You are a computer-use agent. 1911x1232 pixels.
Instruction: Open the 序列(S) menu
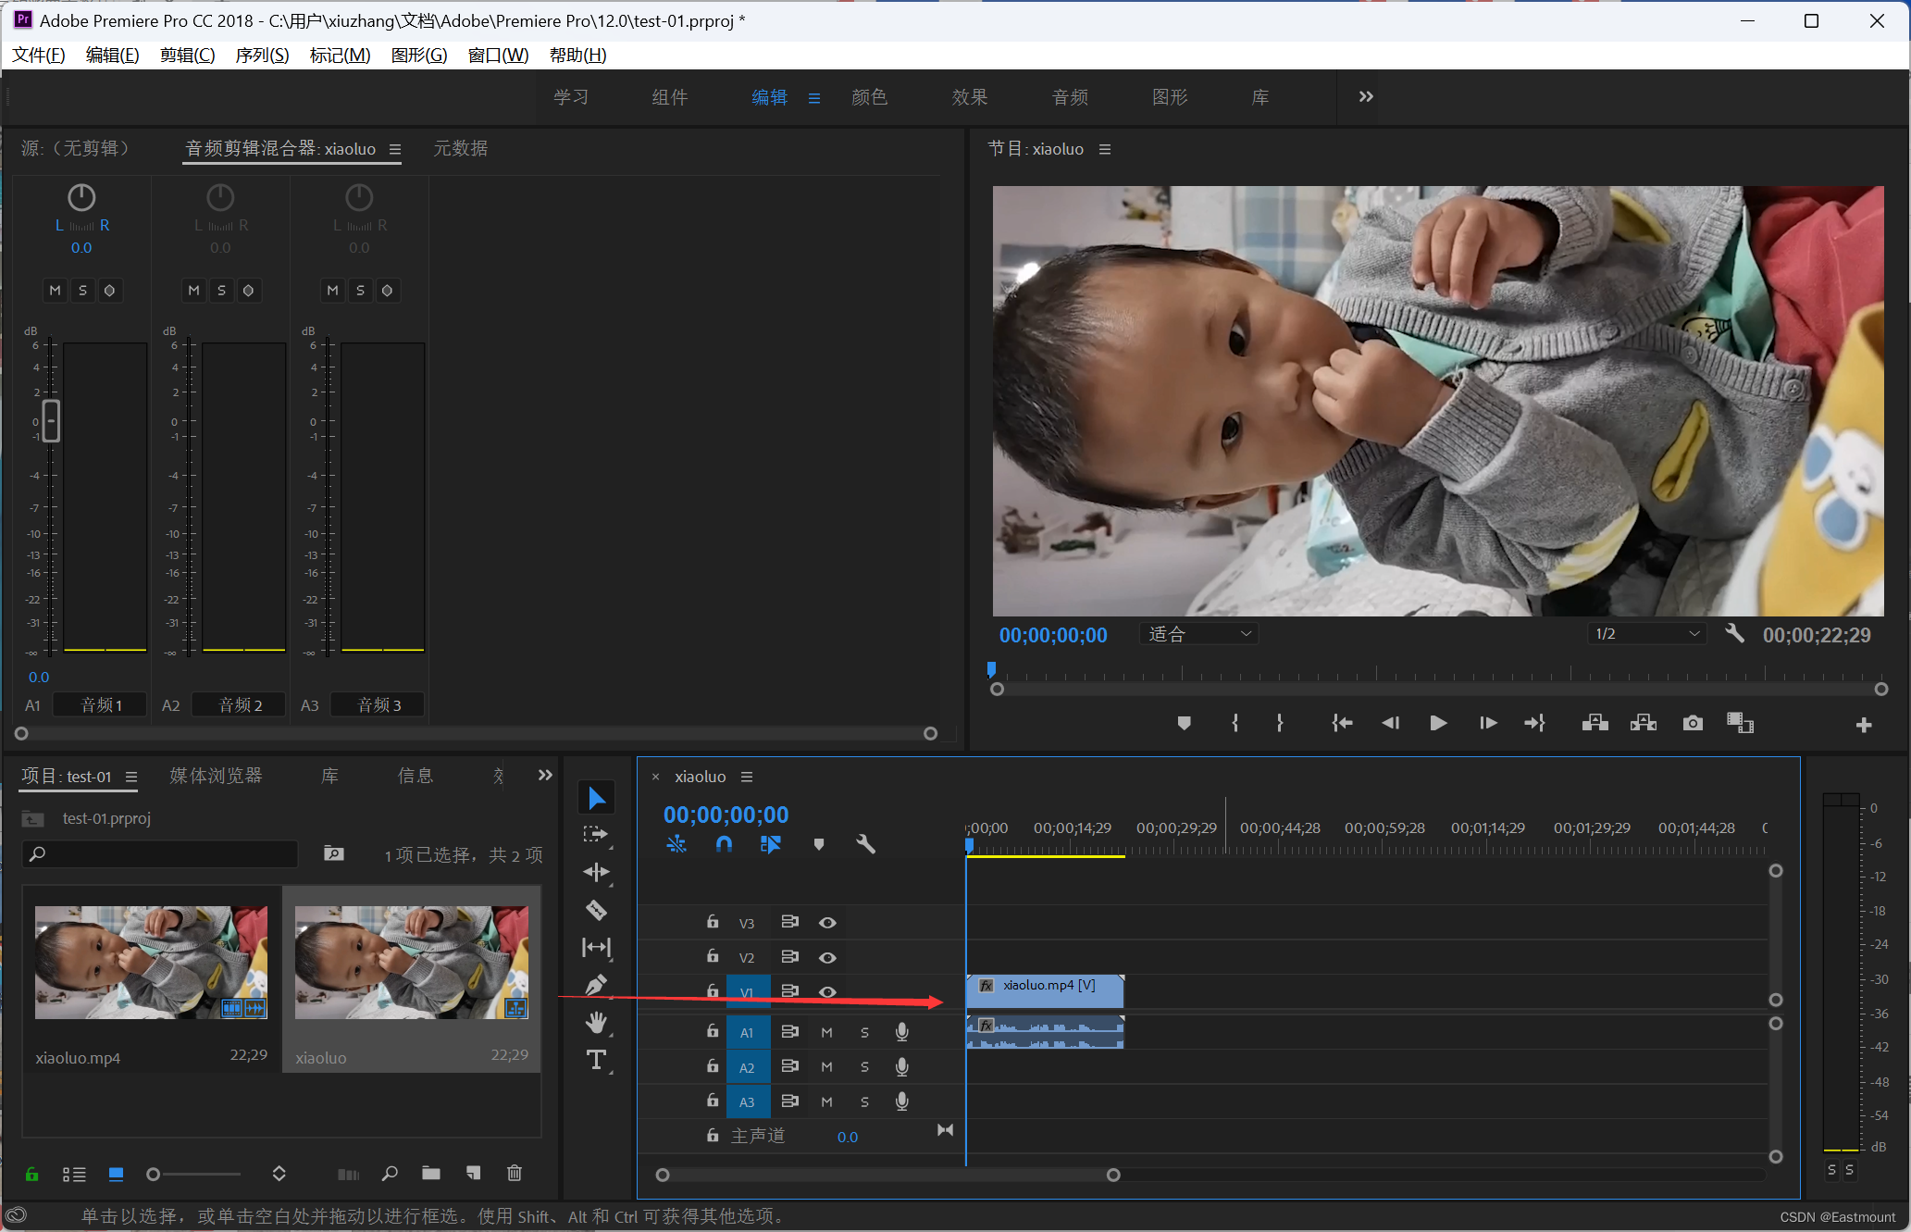262,55
